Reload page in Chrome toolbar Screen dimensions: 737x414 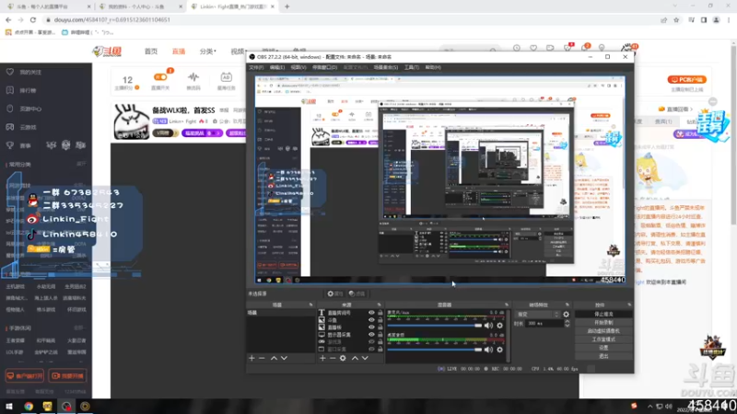coord(33,19)
